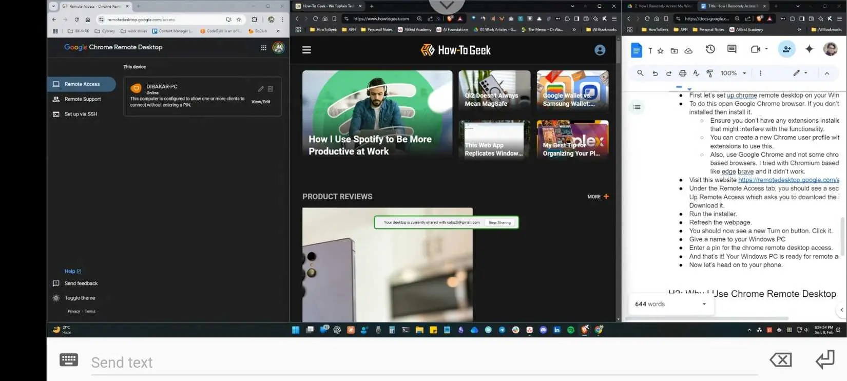Image resolution: width=847 pixels, height=381 pixels.
Task: Click the Send text input field
Action: (424, 363)
